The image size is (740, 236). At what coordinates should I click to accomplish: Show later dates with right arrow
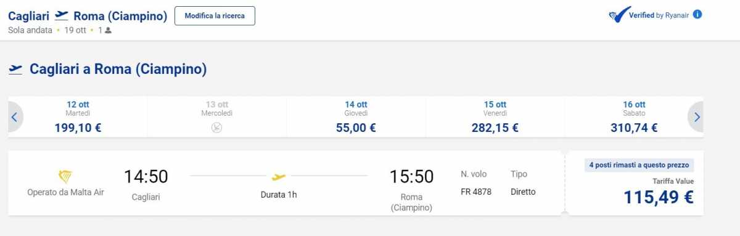coord(696,116)
